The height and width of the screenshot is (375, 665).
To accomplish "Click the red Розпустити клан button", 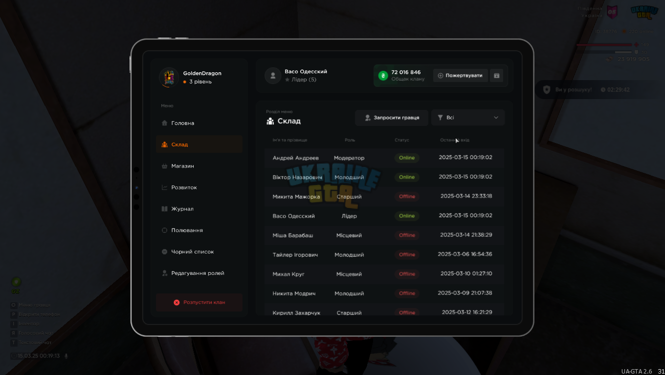I will [199, 302].
